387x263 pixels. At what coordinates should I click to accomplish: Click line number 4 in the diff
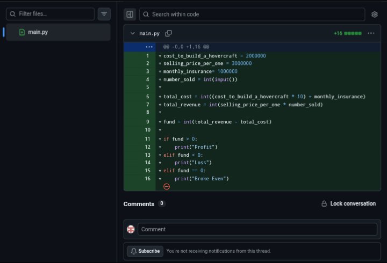[x=148, y=79]
